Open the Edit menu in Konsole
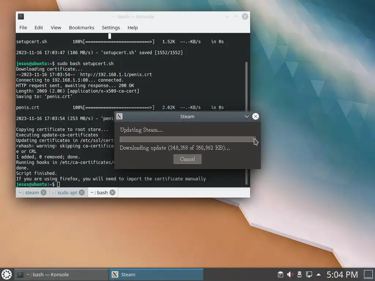 (x=39, y=27)
